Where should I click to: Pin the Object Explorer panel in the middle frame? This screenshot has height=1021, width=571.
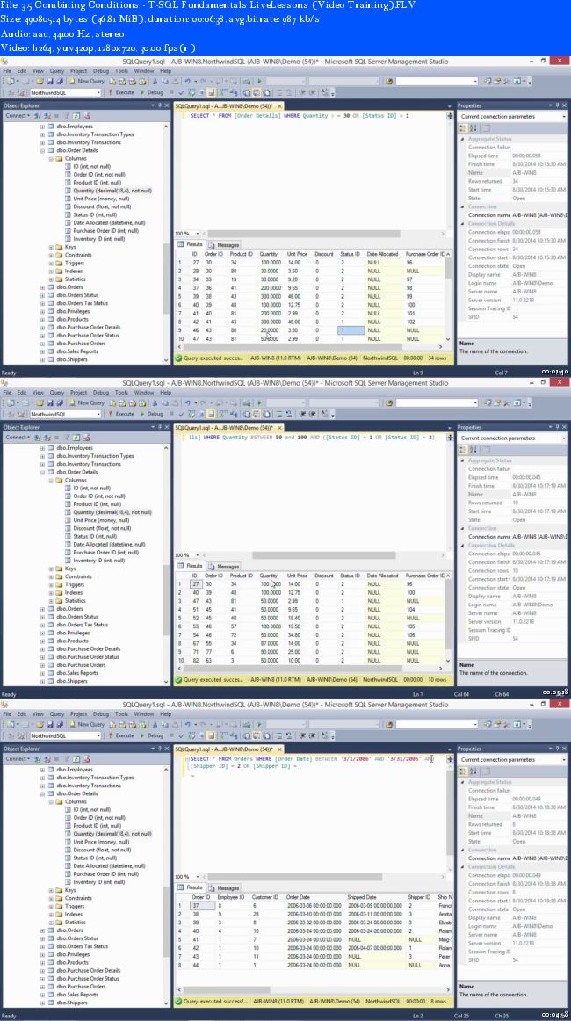[x=160, y=427]
